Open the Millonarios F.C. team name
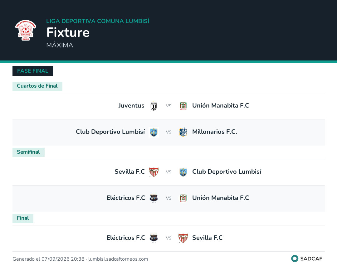The height and width of the screenshot is (275, 337). click(214, 132)
